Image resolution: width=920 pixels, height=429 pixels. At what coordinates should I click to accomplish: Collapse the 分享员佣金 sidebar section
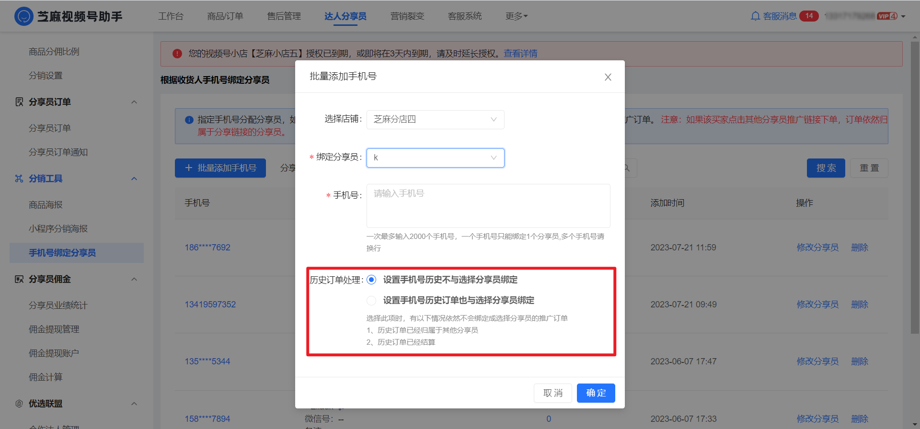coord(134,279)
